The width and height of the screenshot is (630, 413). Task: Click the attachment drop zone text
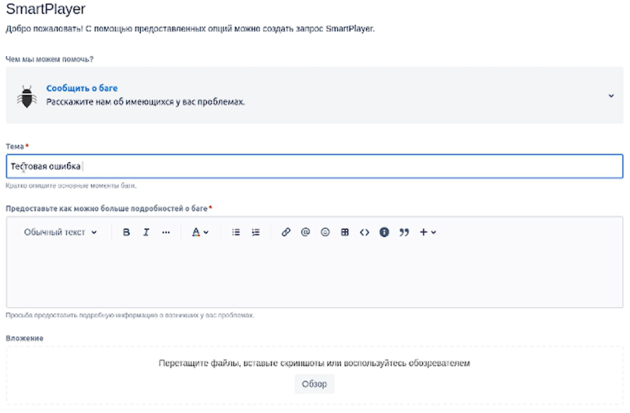coord(314,363)
